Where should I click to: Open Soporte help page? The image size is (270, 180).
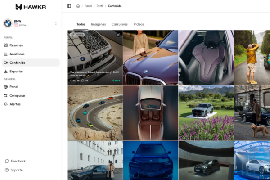pyautogui.click(x=17, y=170)
